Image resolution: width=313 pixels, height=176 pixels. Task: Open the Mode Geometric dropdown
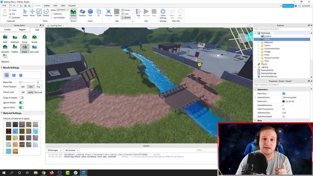click(62, 10)
